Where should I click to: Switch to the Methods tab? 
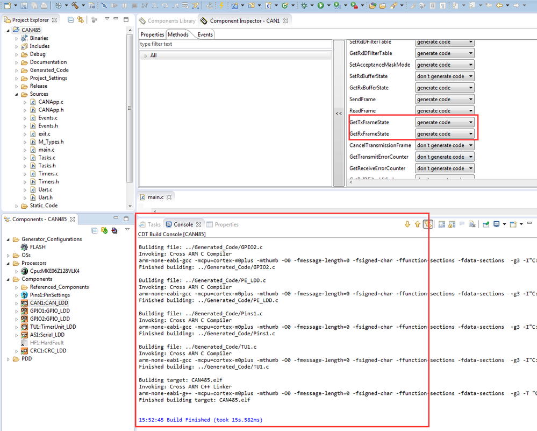(178, 34)
